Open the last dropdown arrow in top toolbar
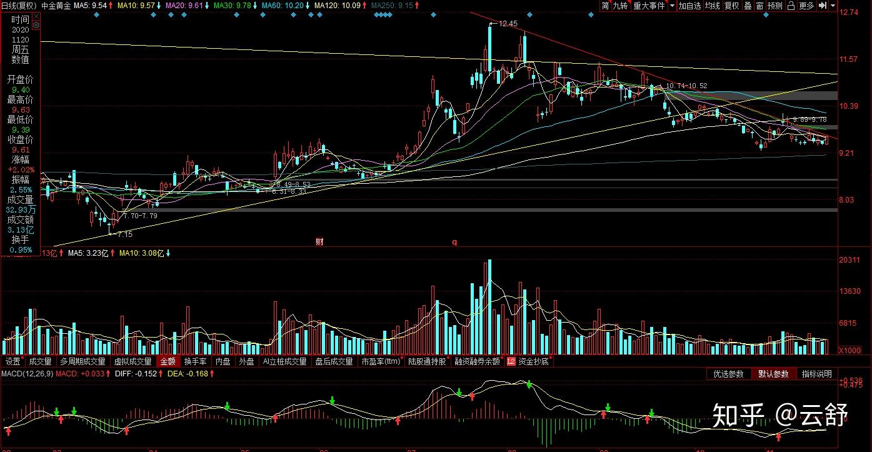The height and width of the screenshot is (452, 872). point(833,6)
